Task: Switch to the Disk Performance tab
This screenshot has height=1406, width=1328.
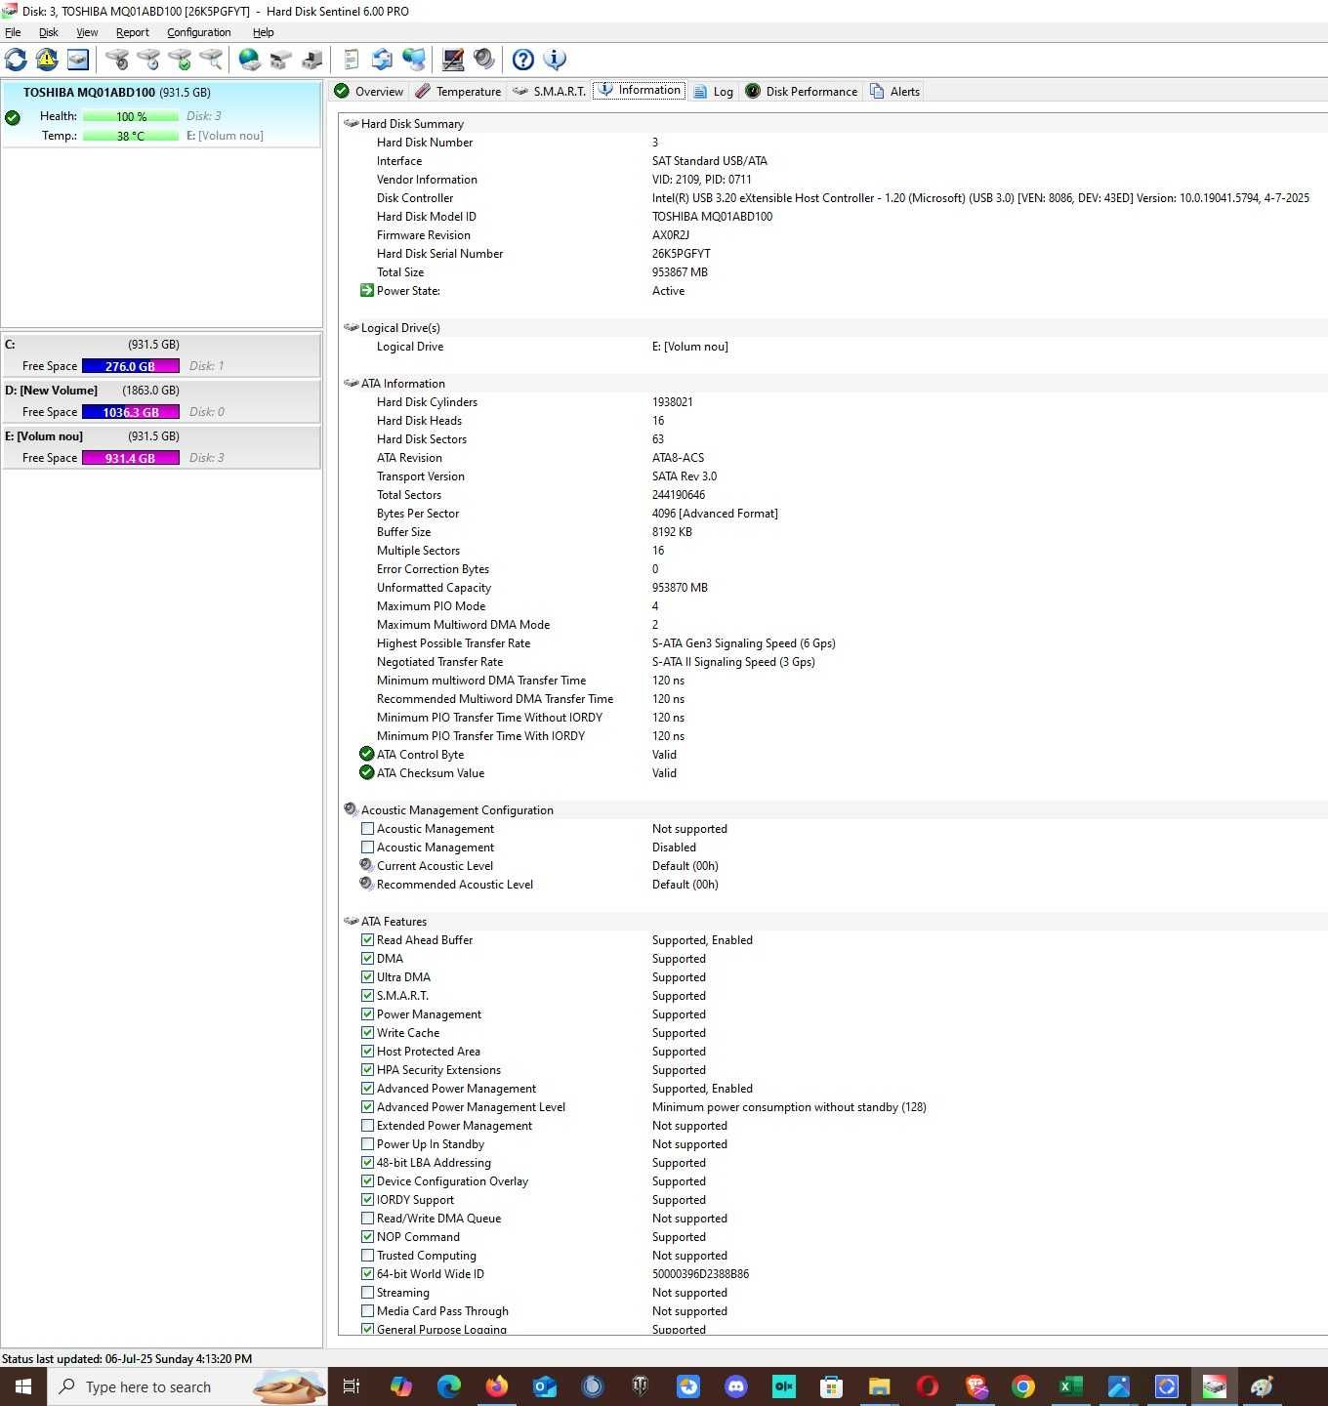Action: 802,91
